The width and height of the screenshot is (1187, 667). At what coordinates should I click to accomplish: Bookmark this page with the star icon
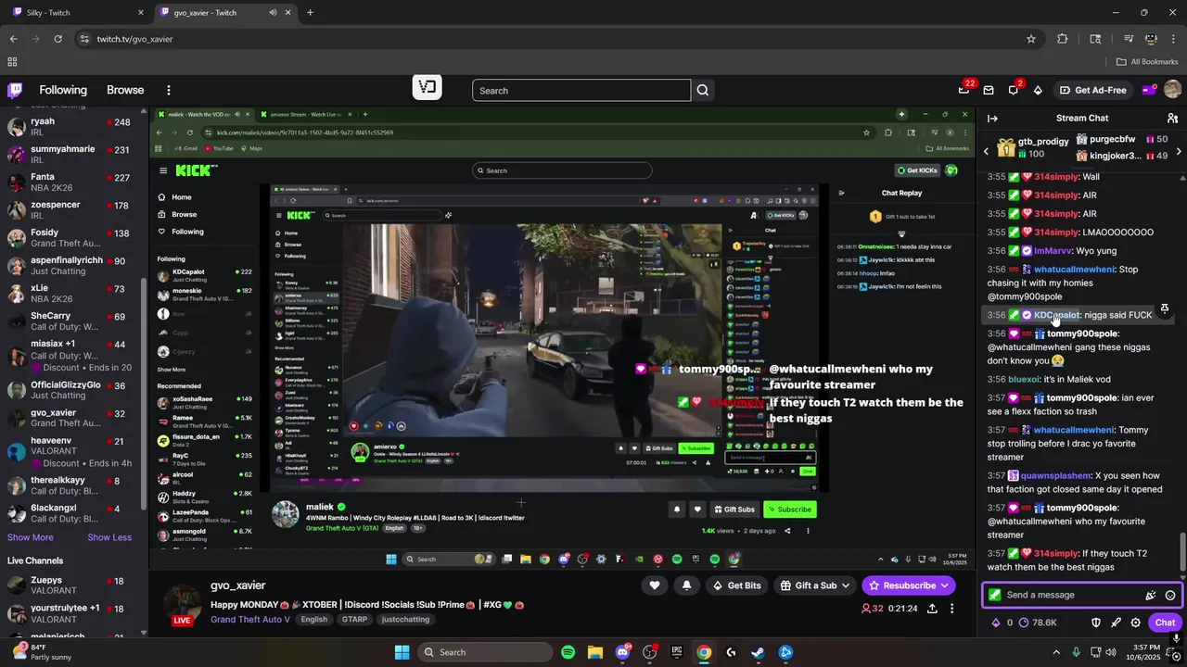[x=1030, y=39]
